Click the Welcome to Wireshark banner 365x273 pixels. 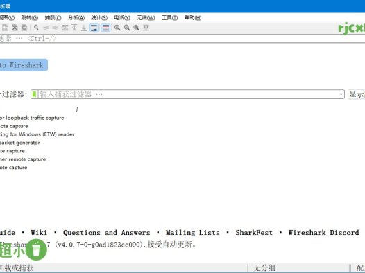24,65
